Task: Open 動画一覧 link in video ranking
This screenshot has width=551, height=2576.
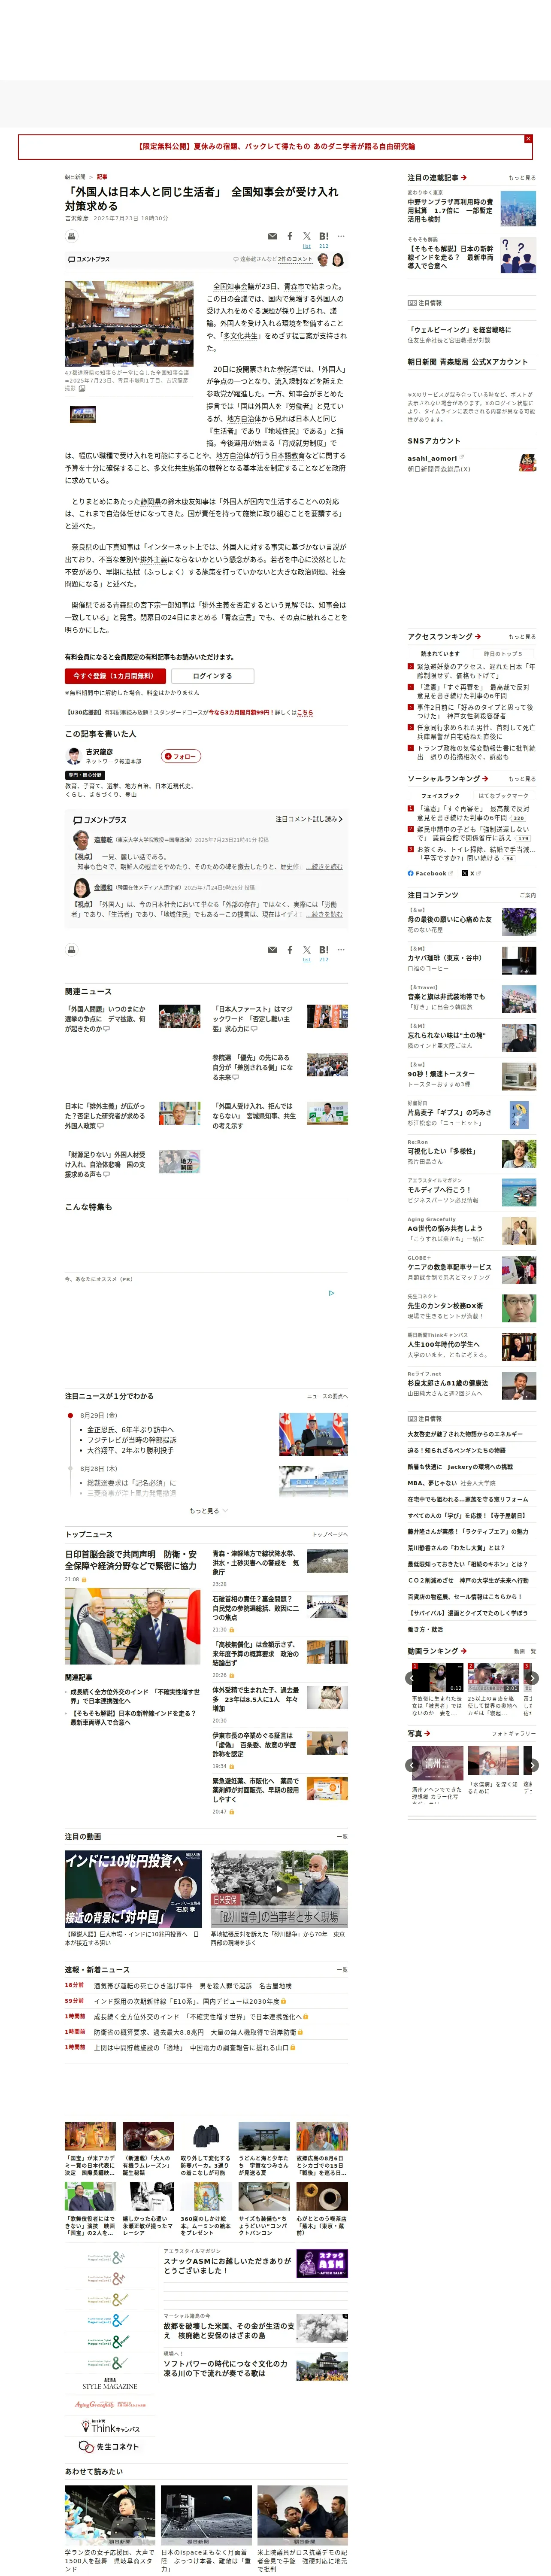Action: 525,1651
